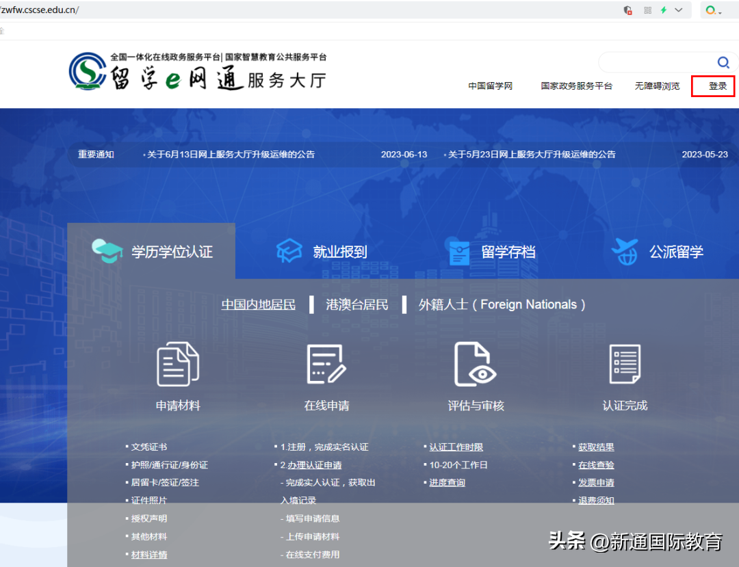The width and height of the screenshot is (739, 567).
Task: Select the 外籍人士 Foreign Nationals tab
Action: (x=502, y=304)
